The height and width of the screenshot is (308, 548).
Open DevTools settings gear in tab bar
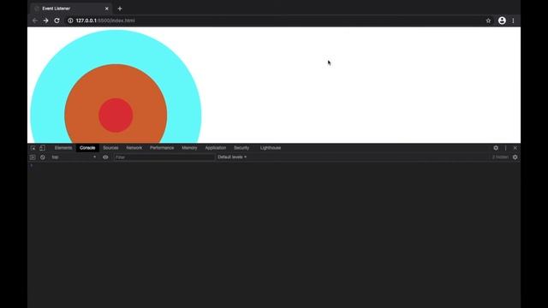click(496, 148)
